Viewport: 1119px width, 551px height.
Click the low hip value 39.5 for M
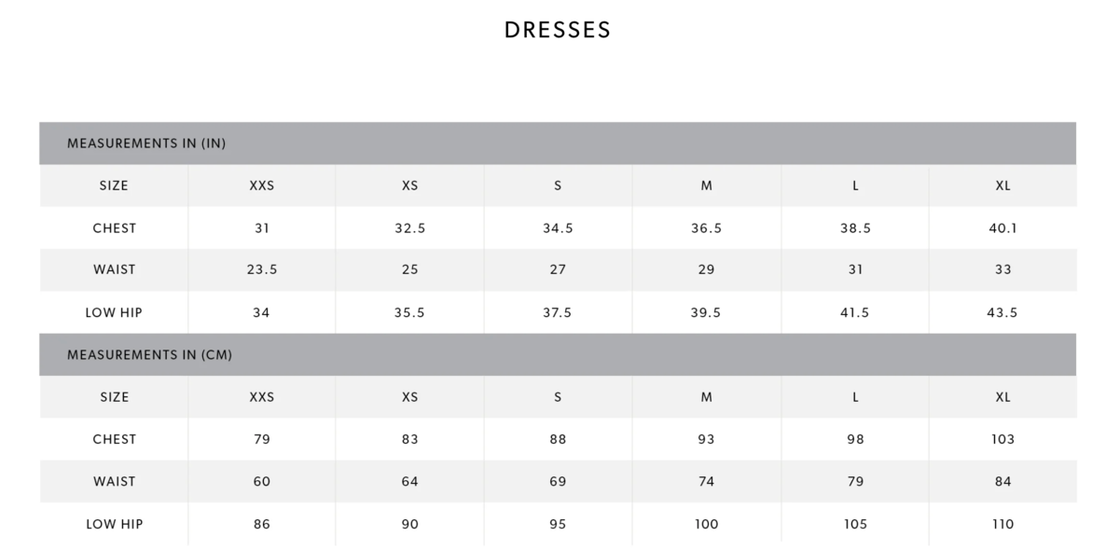tap(706, 313)
